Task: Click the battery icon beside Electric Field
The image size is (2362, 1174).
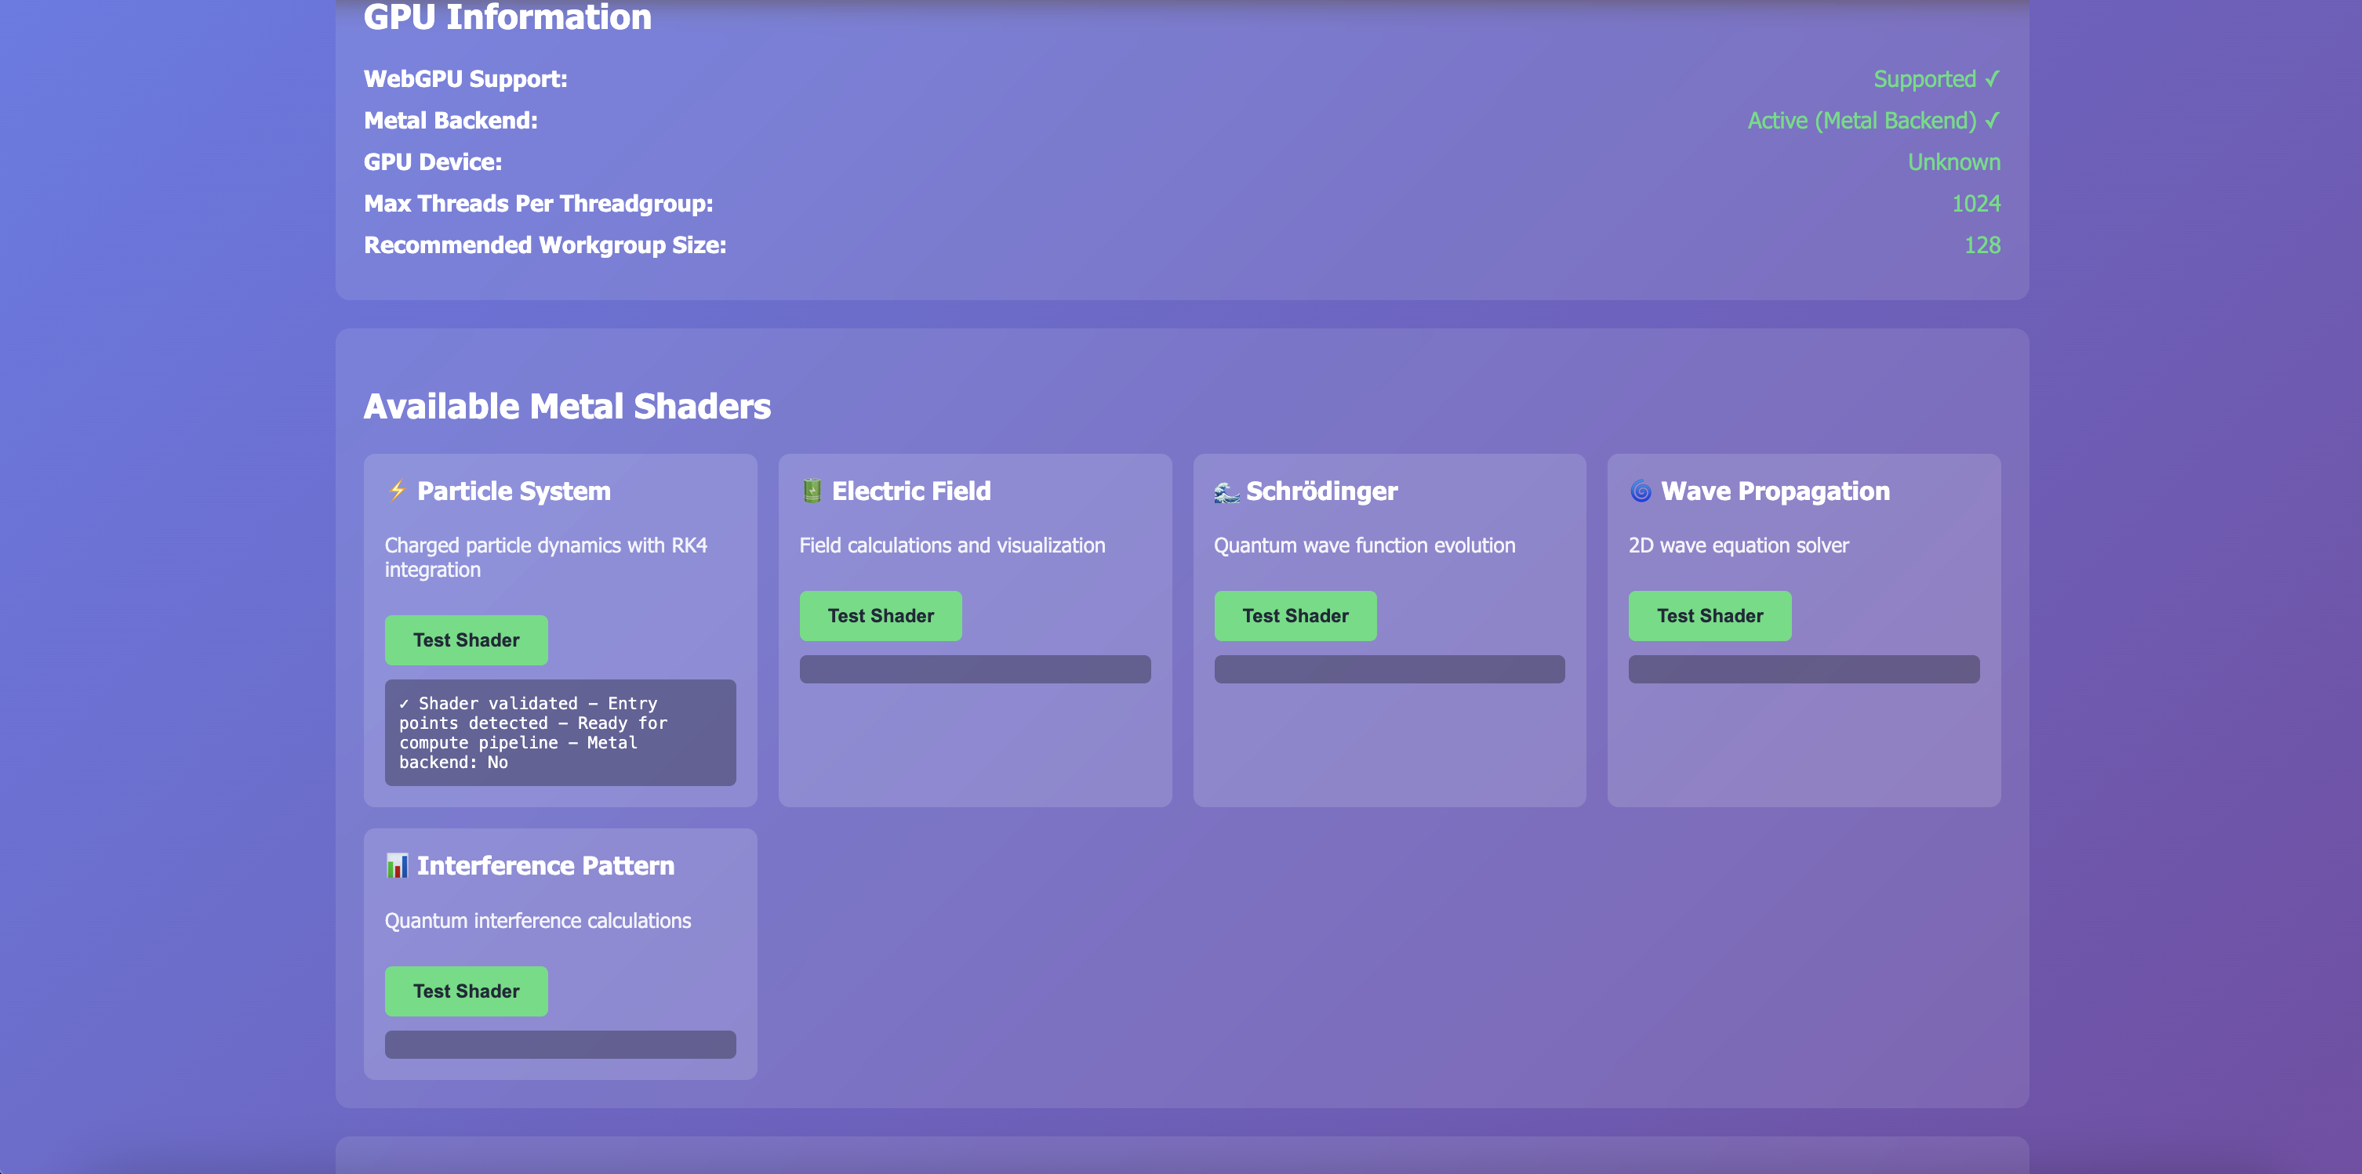Action: pyautogui.click(x=812, y=491)
